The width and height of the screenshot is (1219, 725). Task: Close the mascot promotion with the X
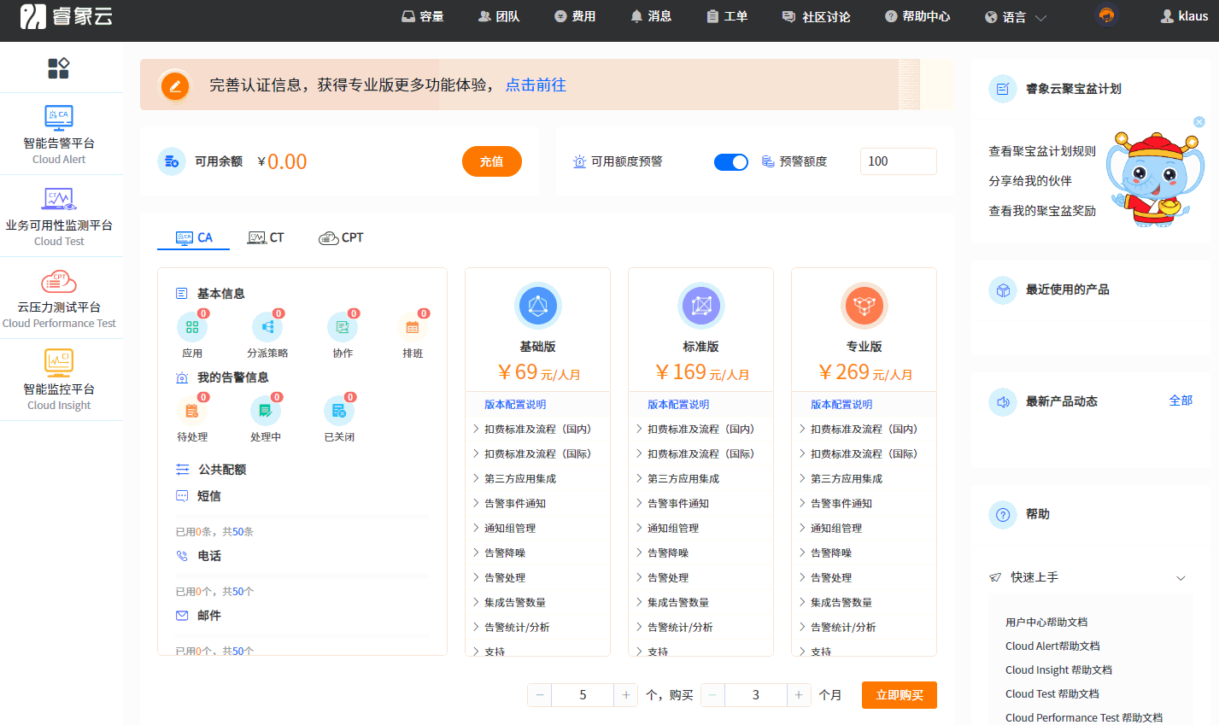(x=1198, y=122)
